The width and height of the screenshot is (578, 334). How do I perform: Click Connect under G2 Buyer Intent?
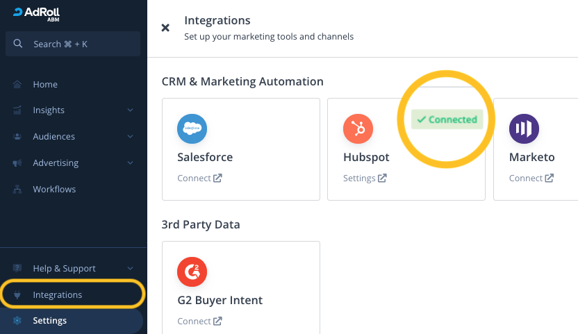pyautogui.click(x=199, y=322)
